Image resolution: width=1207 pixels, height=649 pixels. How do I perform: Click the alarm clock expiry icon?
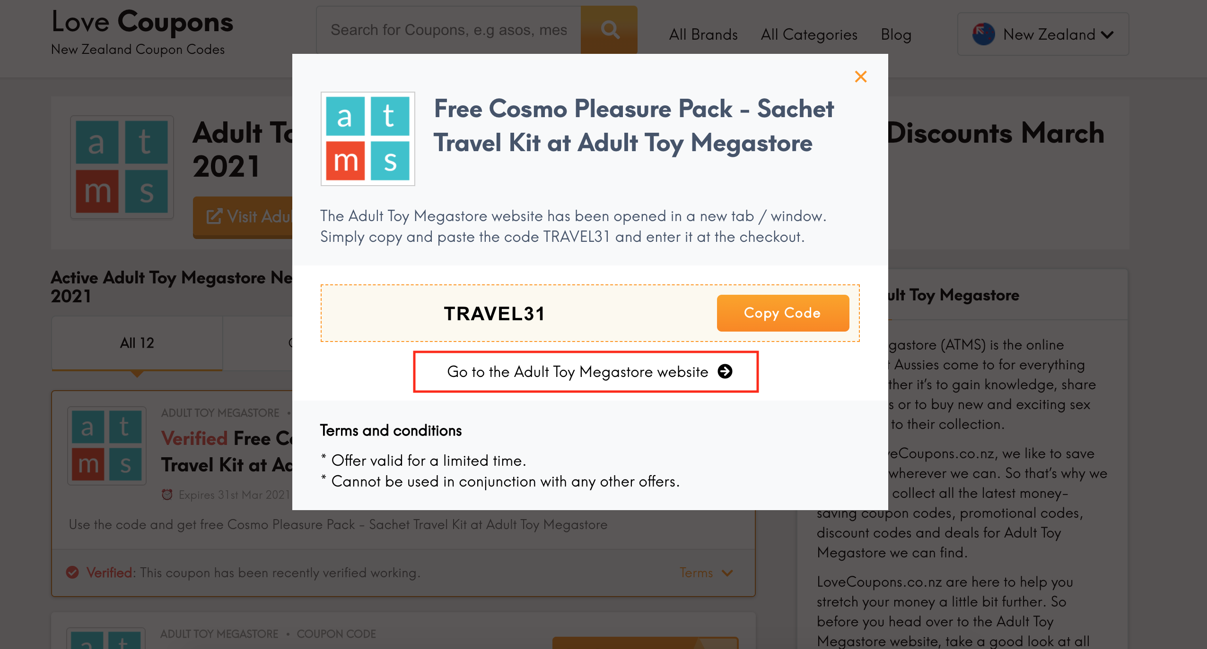pyautogui.click(x=166, y=495)
